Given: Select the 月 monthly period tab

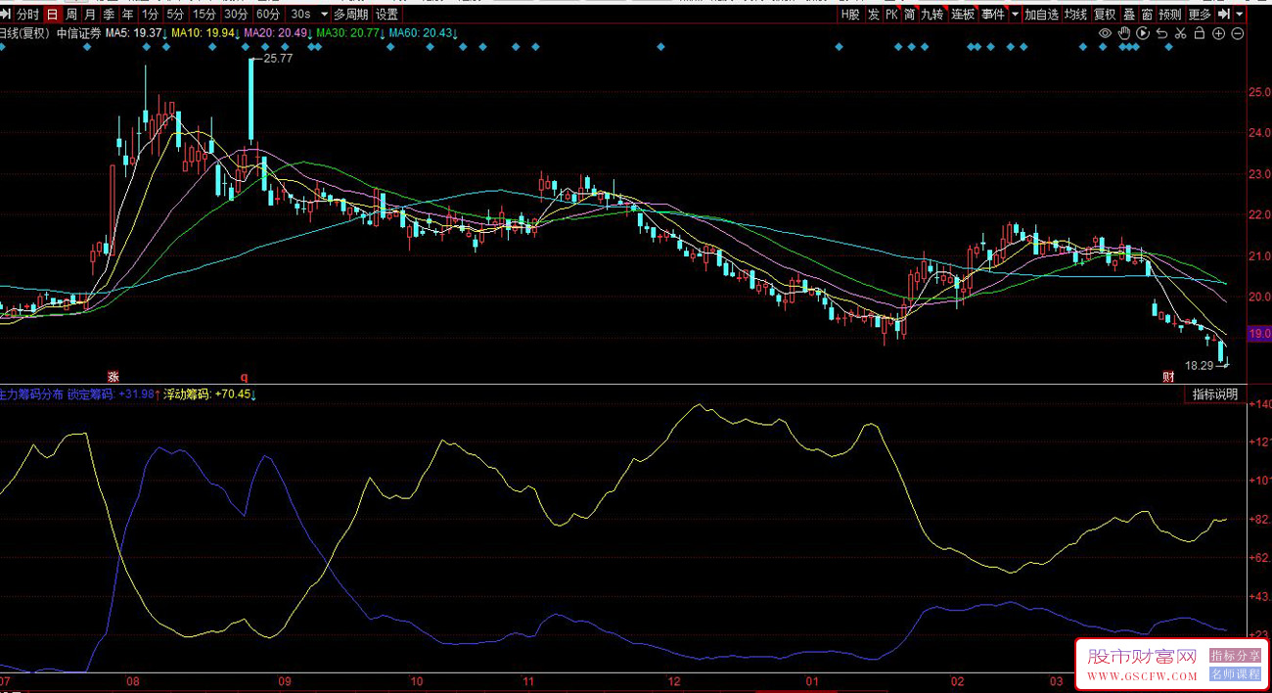Looking at the screenshot, I should coord(90,15).
